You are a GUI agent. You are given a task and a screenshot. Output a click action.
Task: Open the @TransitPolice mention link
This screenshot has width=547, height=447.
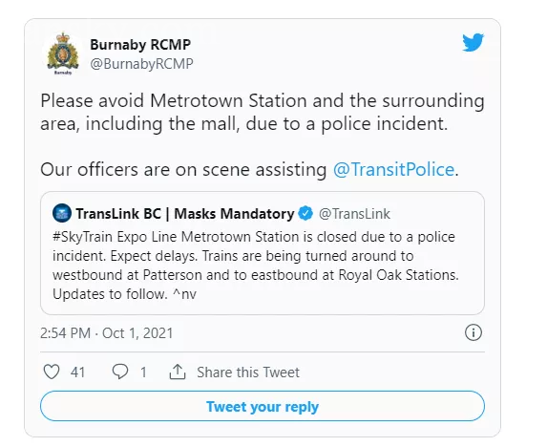pos(393,170)
